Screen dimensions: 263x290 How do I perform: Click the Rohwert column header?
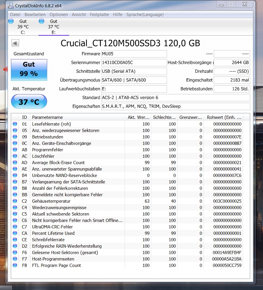coord(224,117)
